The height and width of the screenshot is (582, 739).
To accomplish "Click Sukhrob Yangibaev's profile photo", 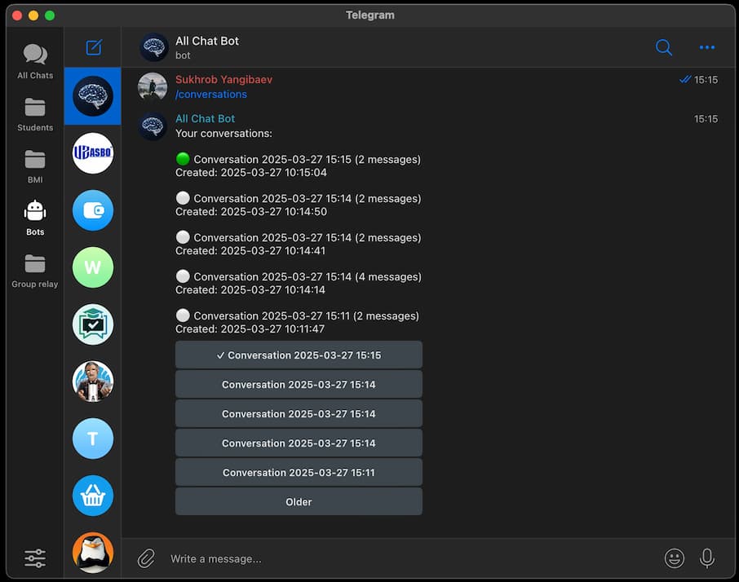I will pos(153,86).
